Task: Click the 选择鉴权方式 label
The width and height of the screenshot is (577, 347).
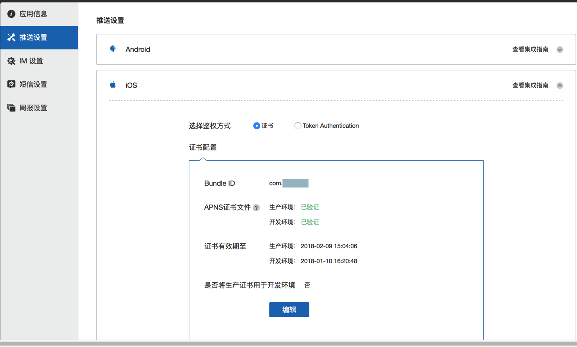Action: point(210,126)
